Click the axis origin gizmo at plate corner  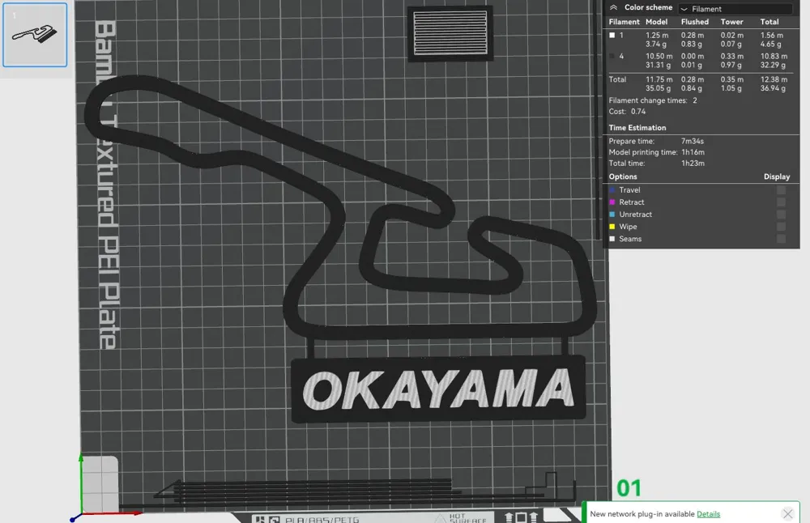[x=80, y=514]
